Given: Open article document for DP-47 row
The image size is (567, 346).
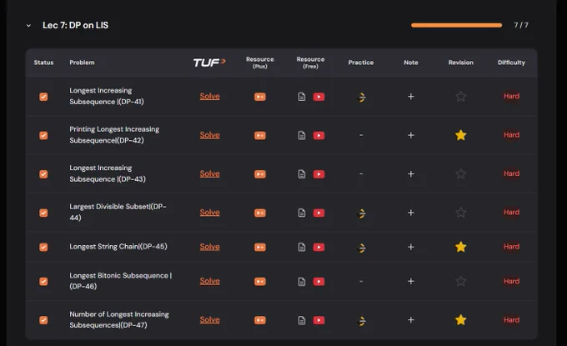Looking at the screenshot, I should pyautogui.click(x=302, y=320).
